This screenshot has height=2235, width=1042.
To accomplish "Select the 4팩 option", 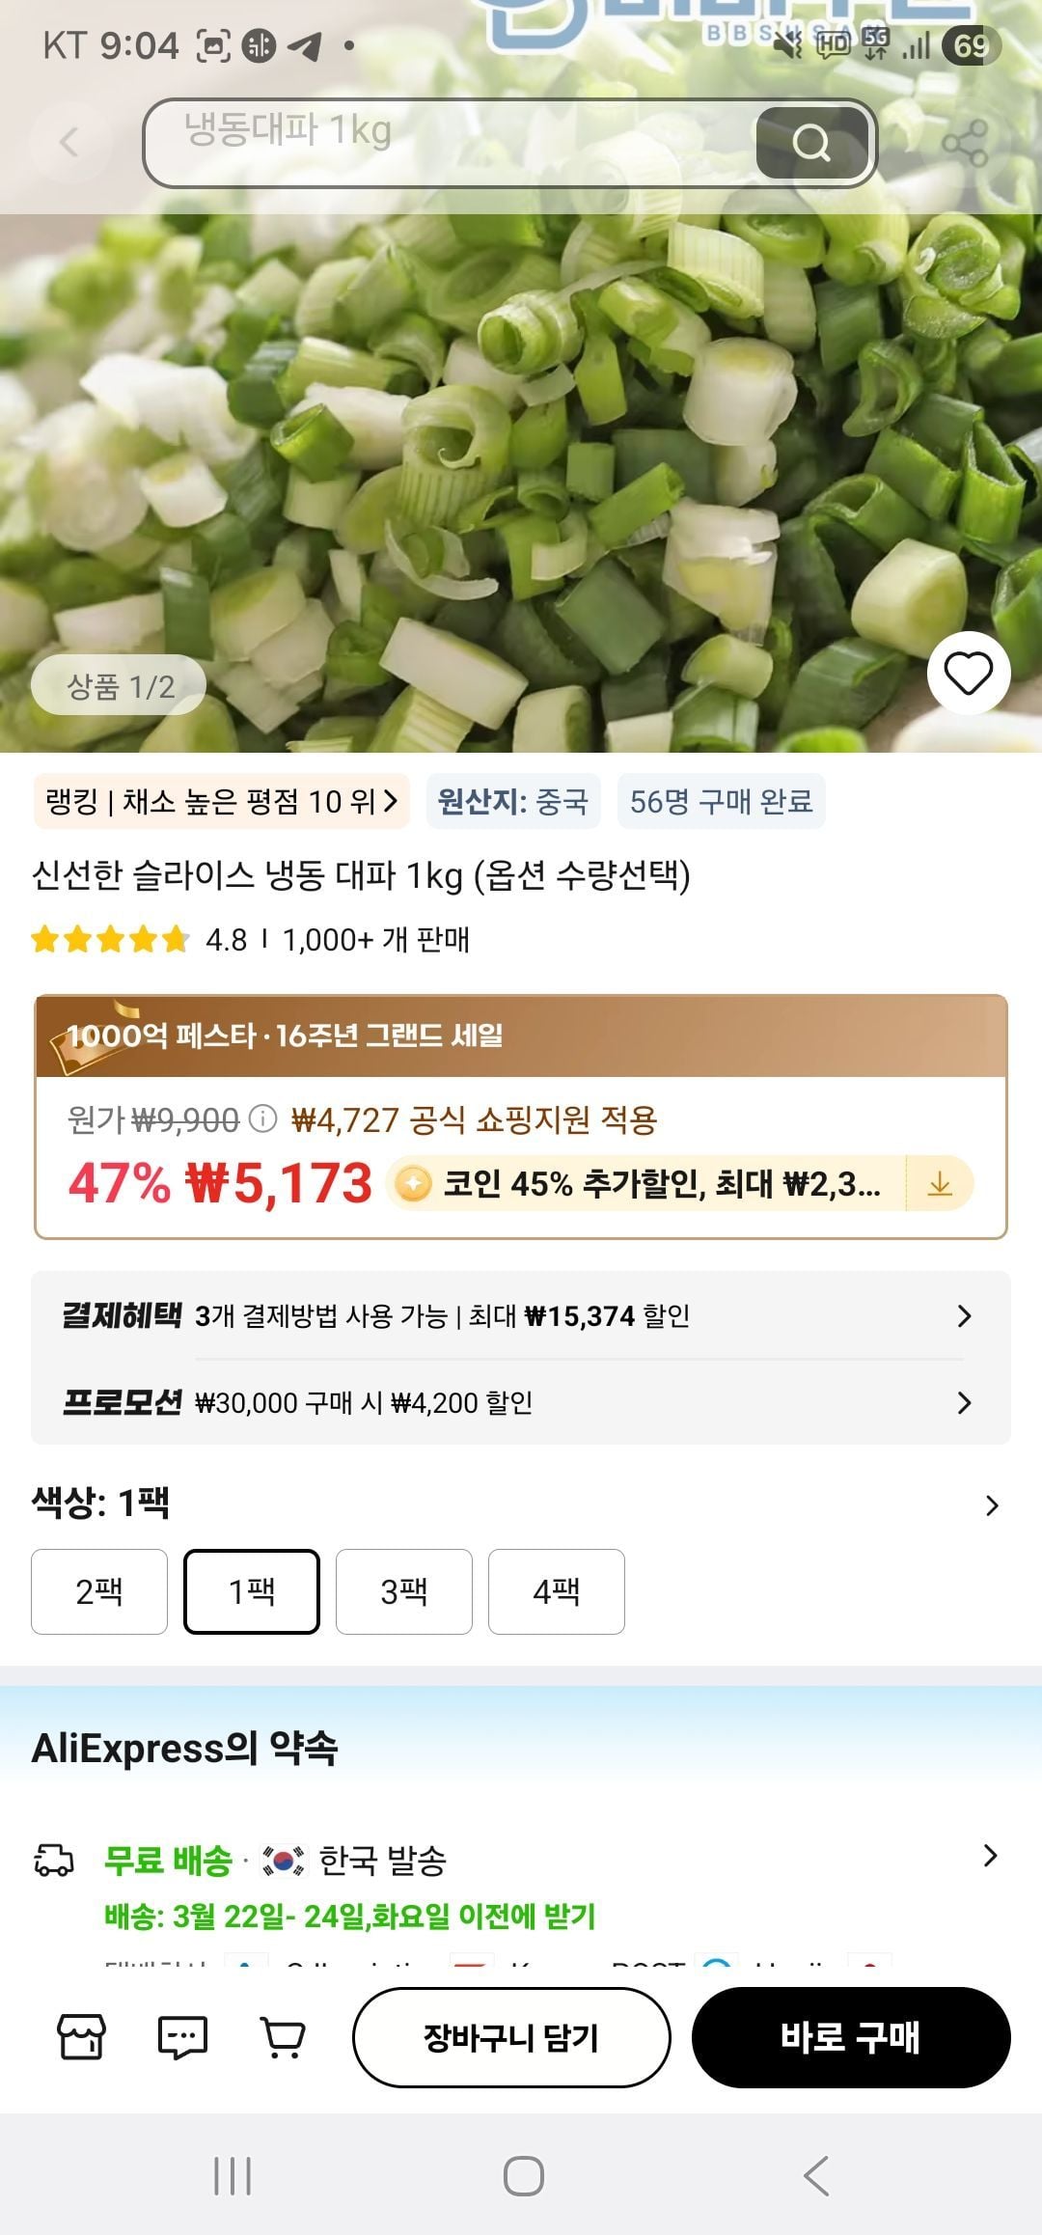I will [557, 1591].
